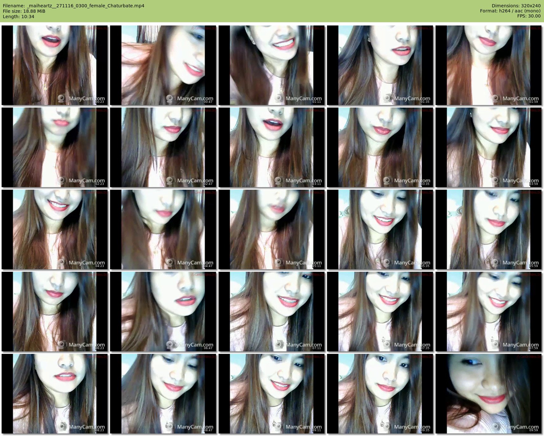The image size is (544, 436).
Task: Click the frame at timestamp 06:23
Action: (55, 312)
